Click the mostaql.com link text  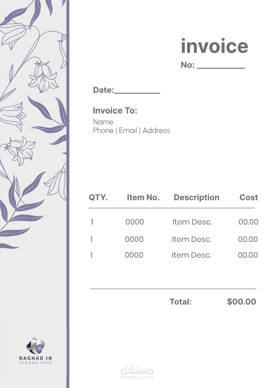(137, 377)
